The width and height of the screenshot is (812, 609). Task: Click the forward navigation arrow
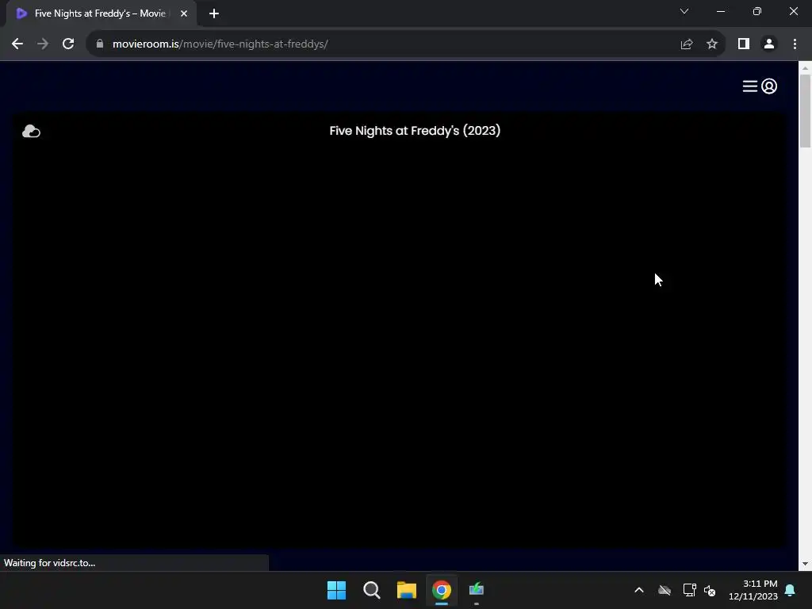click(x=43, y=44)
